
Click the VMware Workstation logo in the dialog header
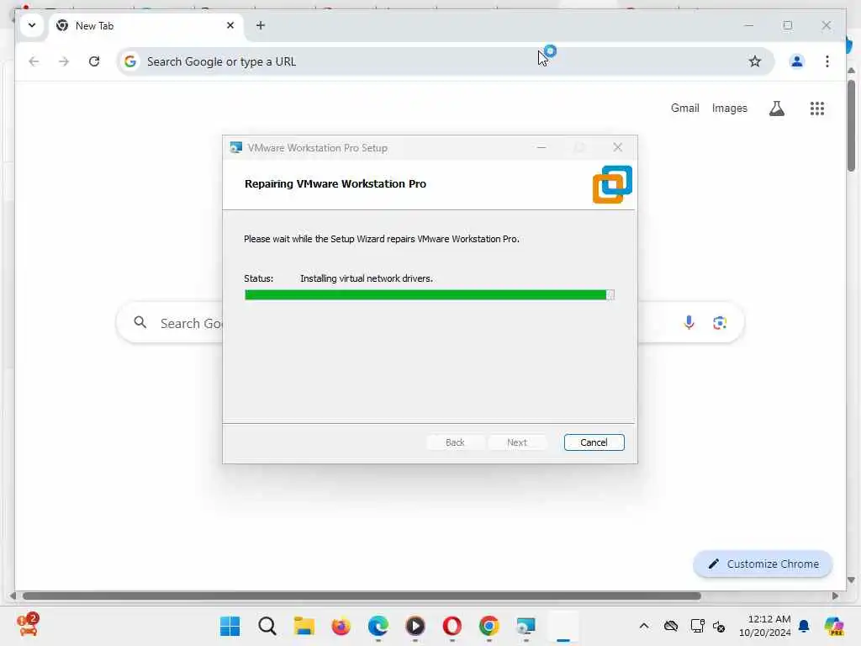click(612, 184)
